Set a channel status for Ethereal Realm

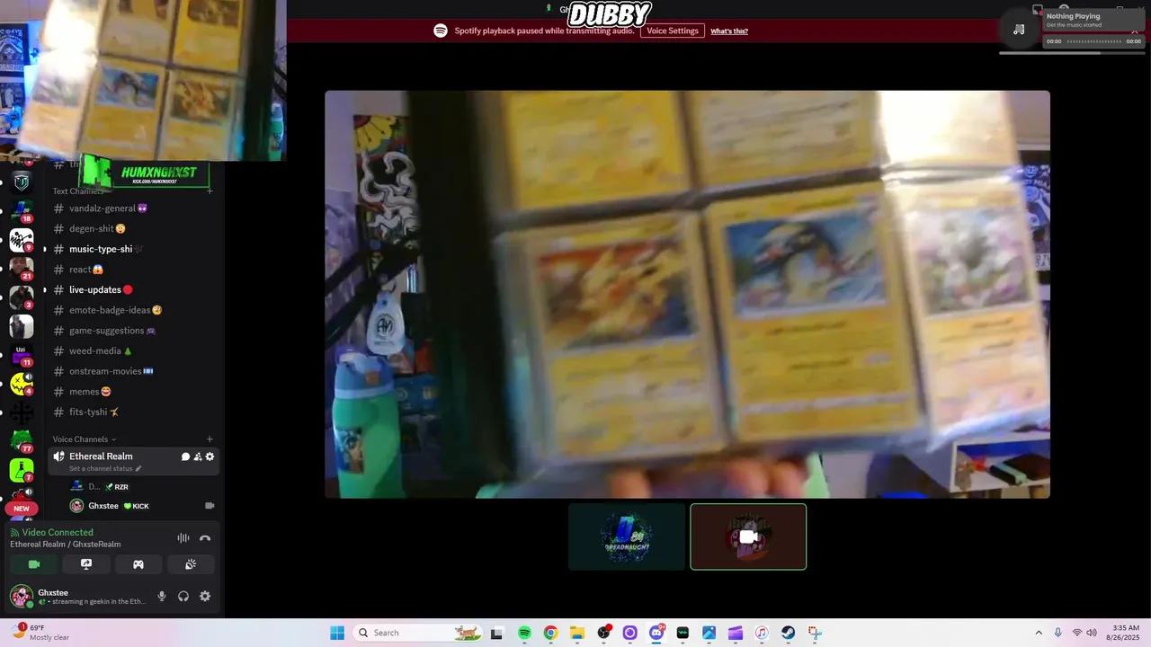[x=105, y=468]
